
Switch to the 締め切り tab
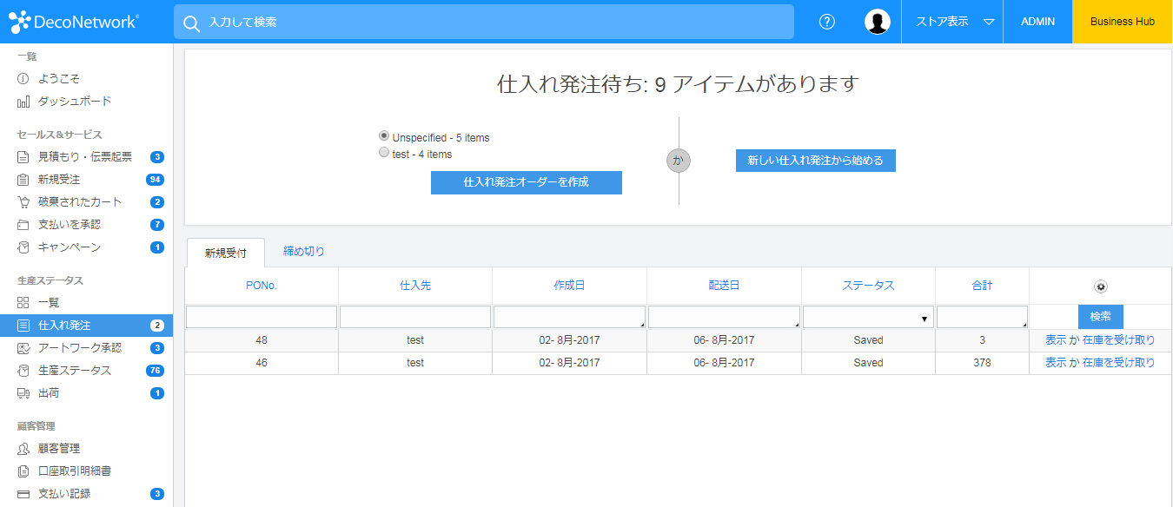click(303, 252)
